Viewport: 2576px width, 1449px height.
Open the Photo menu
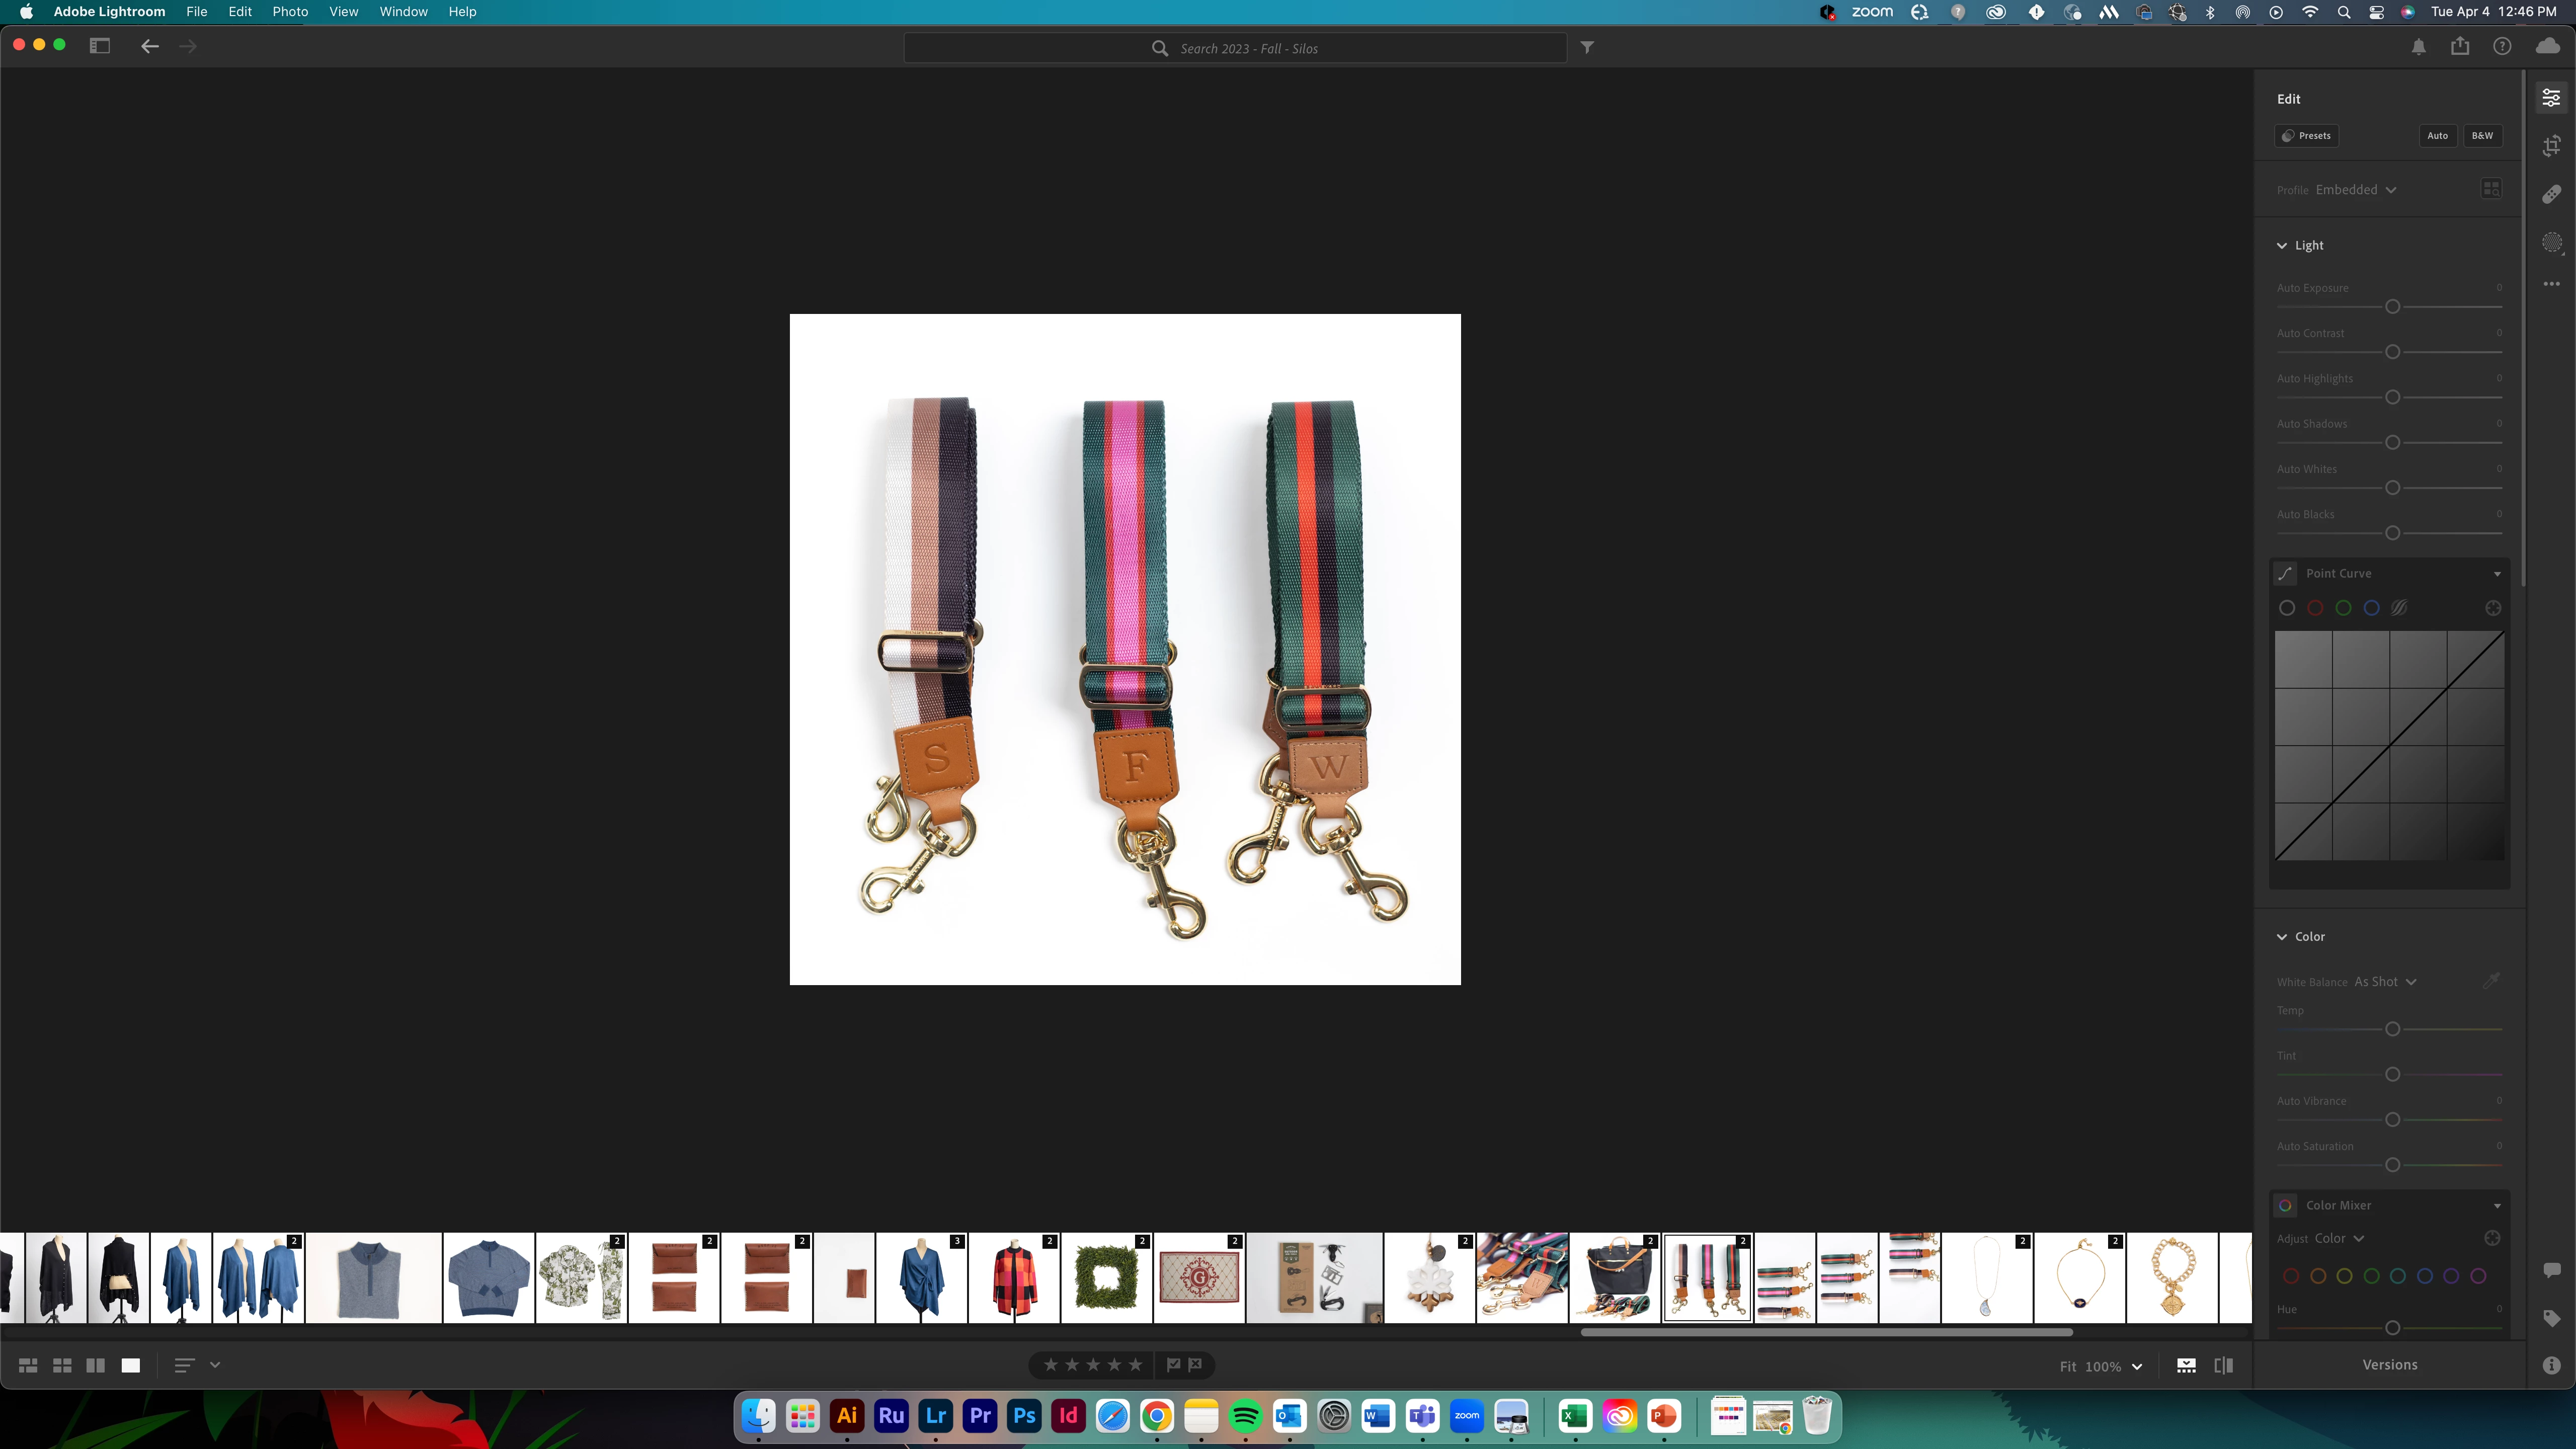pyautogui.click(x=290, y=12)
